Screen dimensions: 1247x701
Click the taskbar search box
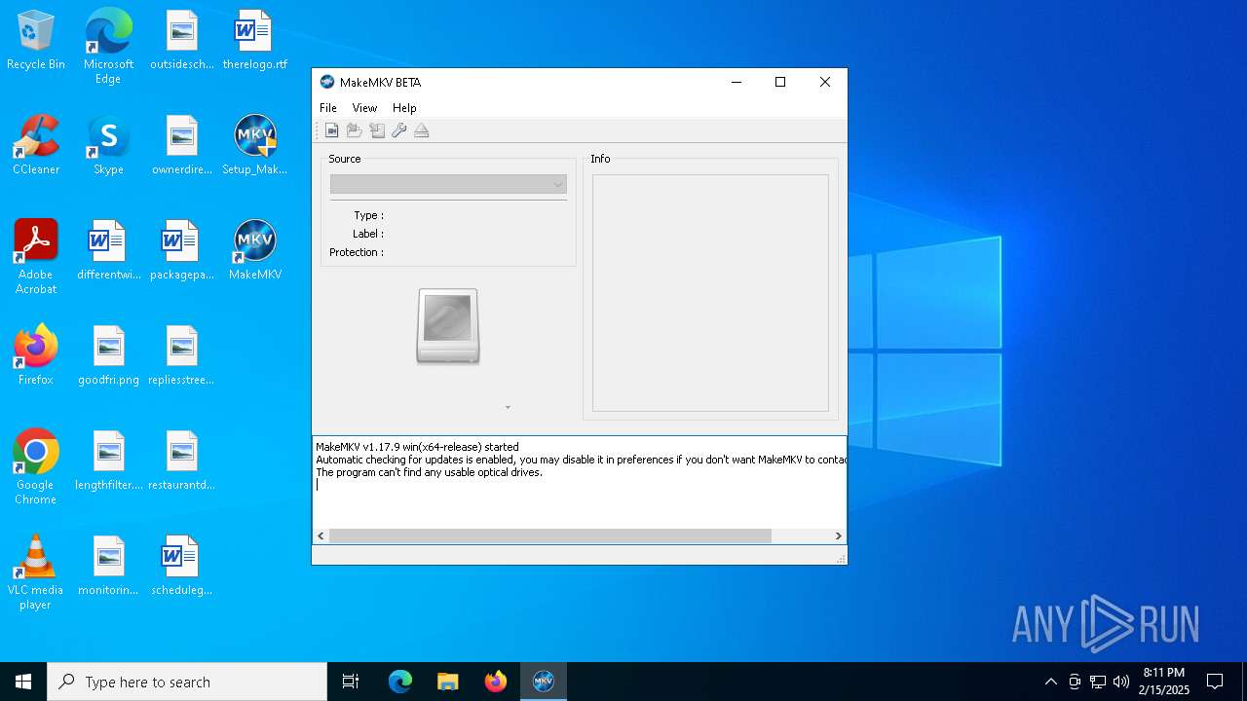coord(187,682)
